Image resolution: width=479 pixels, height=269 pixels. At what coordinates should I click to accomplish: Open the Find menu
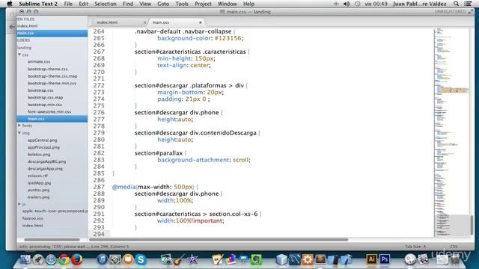pos(128,4)
